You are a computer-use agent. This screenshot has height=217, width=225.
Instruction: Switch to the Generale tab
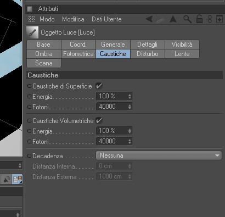(x=113, y=44)
